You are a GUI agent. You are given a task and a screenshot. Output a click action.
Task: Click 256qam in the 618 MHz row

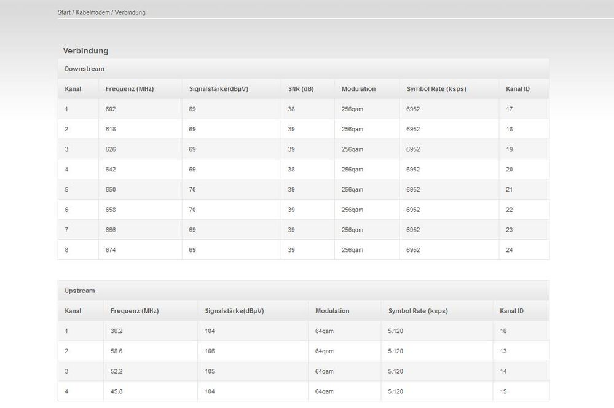coord(352,129)
